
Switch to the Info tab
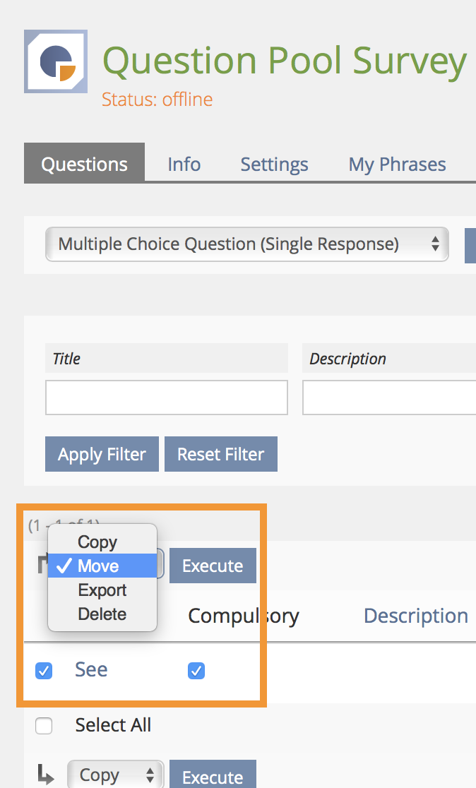point(184,165)
